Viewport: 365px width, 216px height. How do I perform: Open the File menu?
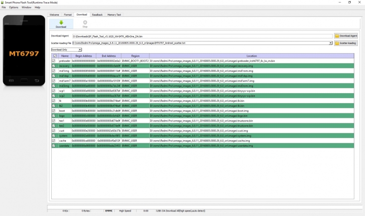(4, 7)
